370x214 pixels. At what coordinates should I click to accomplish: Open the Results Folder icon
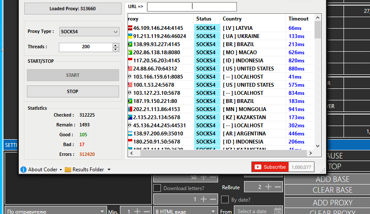click(68, 170)
